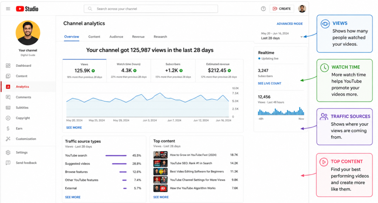Screen dimensions: 378x203
Task: Click green up arrow beside 4.3K watch time
Action: tap(135, 70)
